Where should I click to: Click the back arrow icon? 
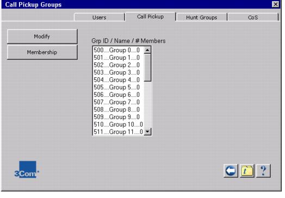(231, 171)
